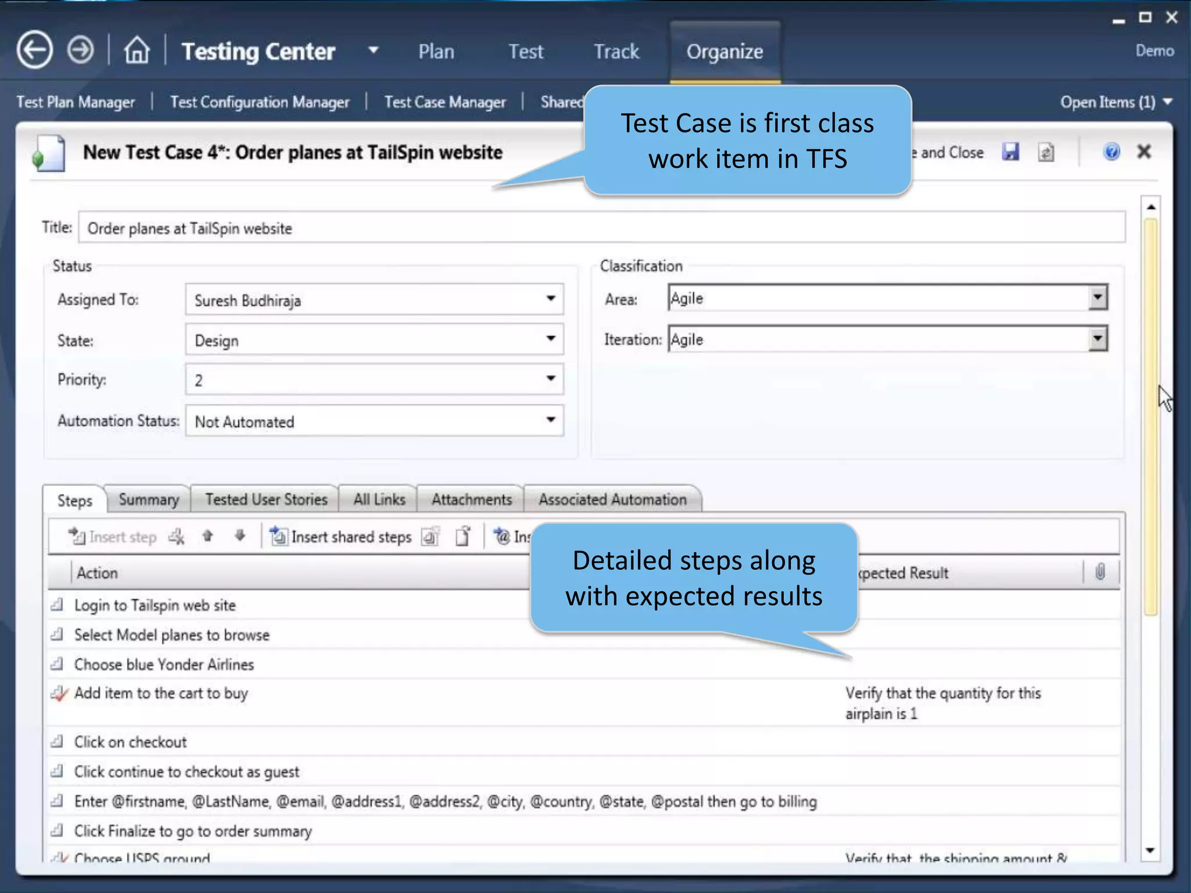Open the Area combo box arrow
1191x893 pixels.
click(1097, 298)
